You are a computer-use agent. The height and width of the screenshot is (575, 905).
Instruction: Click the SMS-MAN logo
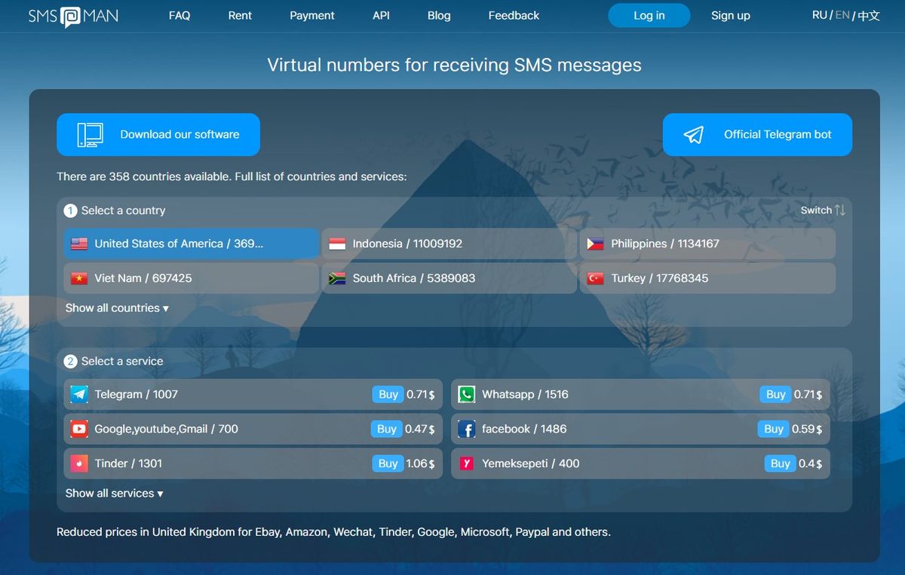click(72, 15)
